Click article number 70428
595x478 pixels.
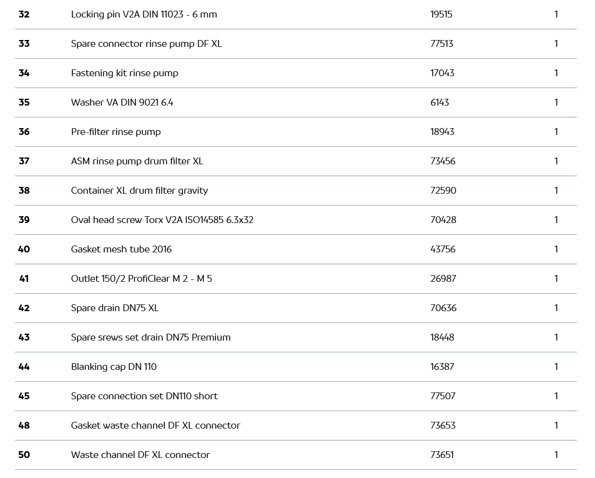(443, 220)
